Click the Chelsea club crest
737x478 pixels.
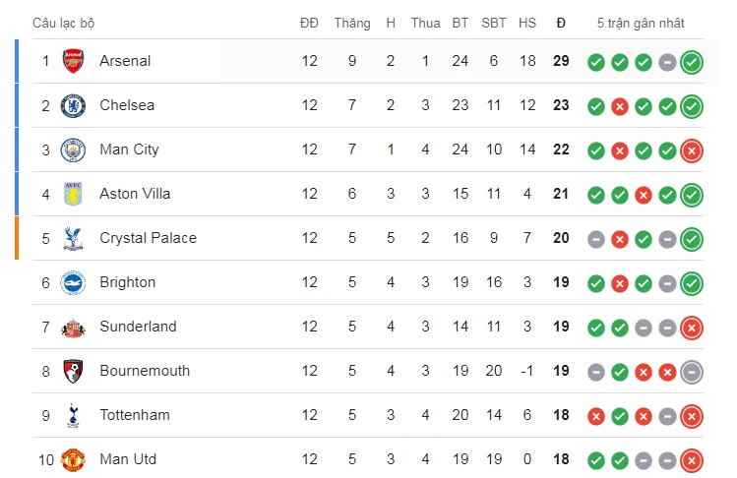(73, 105)
